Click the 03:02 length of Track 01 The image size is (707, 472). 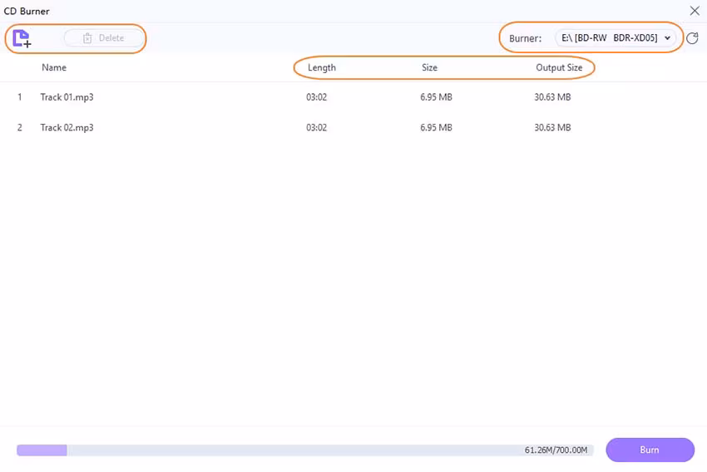point(316,97)
